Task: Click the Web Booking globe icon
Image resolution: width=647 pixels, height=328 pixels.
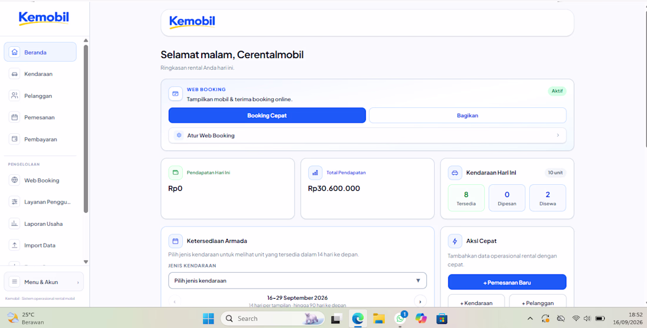Action: click(x=15, y=180)
